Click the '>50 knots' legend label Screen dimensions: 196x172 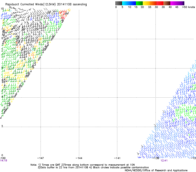click(188, 7)
